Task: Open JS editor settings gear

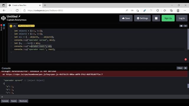Action: tap(181, 26)
